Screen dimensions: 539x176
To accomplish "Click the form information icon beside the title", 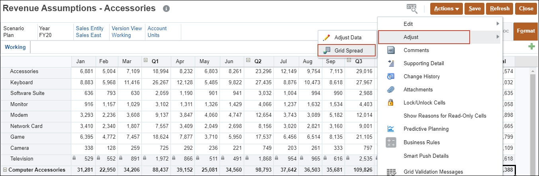I will (x=167, y=8).
